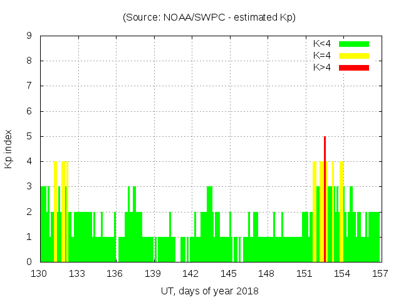Click x-axis tick label 151
401x300 pixels.
click(304, 274)
